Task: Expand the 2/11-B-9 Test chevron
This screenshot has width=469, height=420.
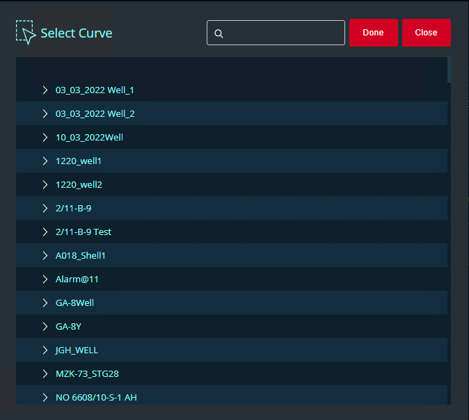Action: [x=45, y=232]
